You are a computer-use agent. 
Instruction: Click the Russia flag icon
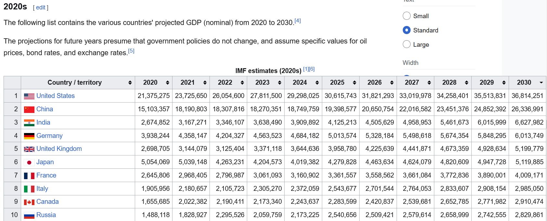(x=29, y=215)
